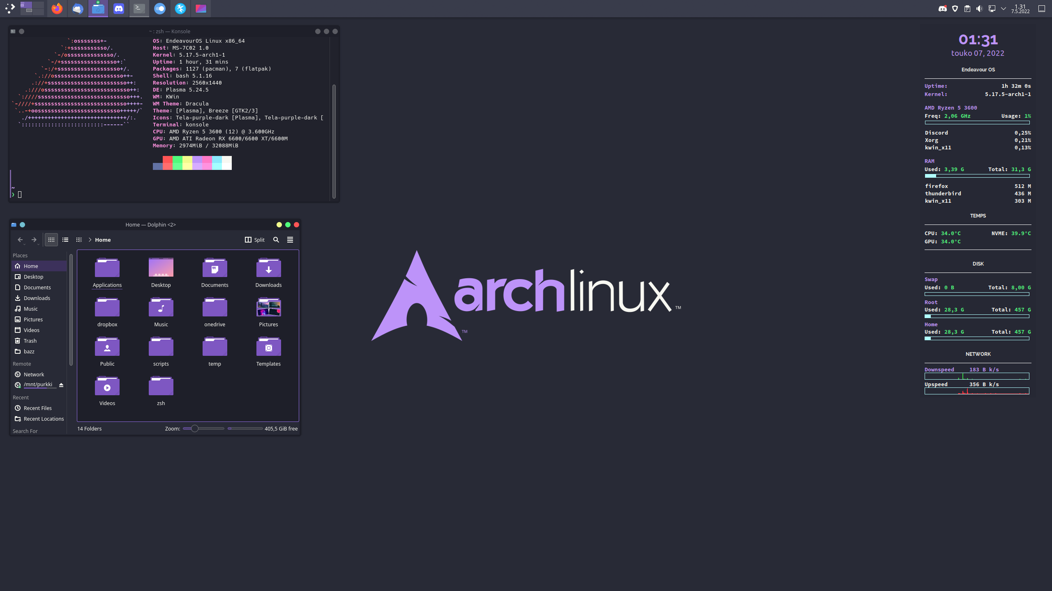Viewport: 1052px width, 591px height.
Task: Open Dolphin search
Action: tap(276, 240)
